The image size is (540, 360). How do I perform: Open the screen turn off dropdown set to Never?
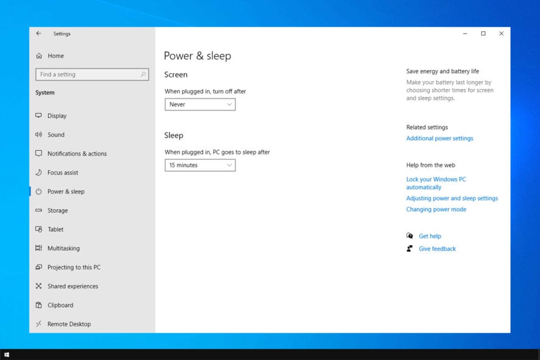200,104
